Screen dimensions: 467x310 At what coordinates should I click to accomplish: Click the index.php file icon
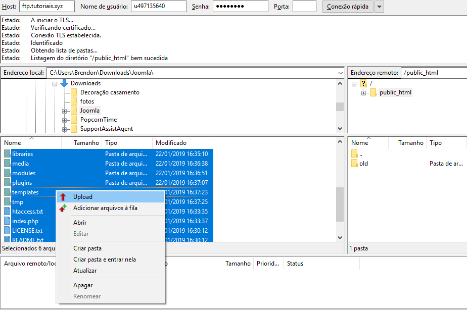8,221
